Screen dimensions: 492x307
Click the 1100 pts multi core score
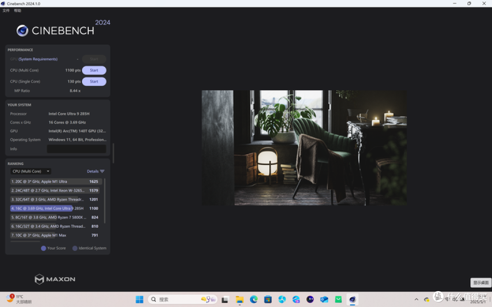tap(73, 70)
